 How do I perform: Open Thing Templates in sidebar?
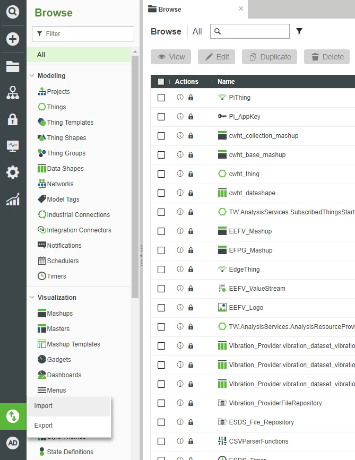[66, 123]
